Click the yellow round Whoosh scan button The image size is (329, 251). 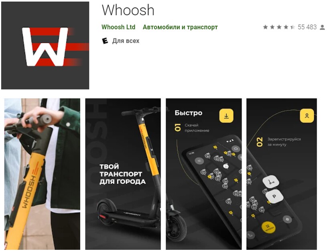(268, 228)
